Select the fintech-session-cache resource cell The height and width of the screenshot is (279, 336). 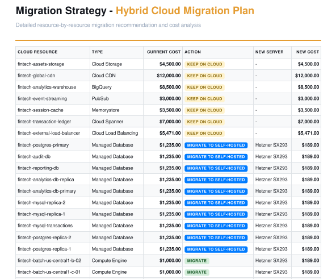pyautogui.click(x=53, y=110)
